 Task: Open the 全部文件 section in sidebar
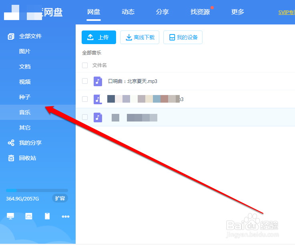pyautogui.click(x=30, y=36)
